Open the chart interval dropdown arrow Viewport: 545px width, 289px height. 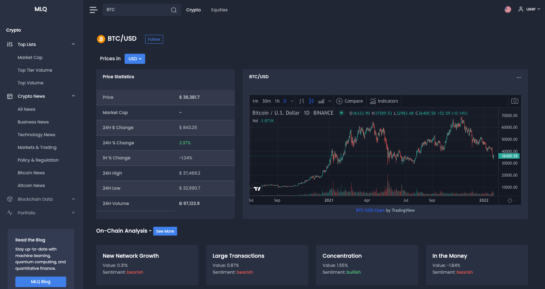pos(292,101)
